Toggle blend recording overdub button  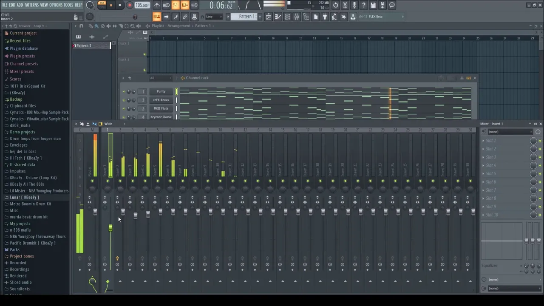pyautogui.click(x=185, y=5)
